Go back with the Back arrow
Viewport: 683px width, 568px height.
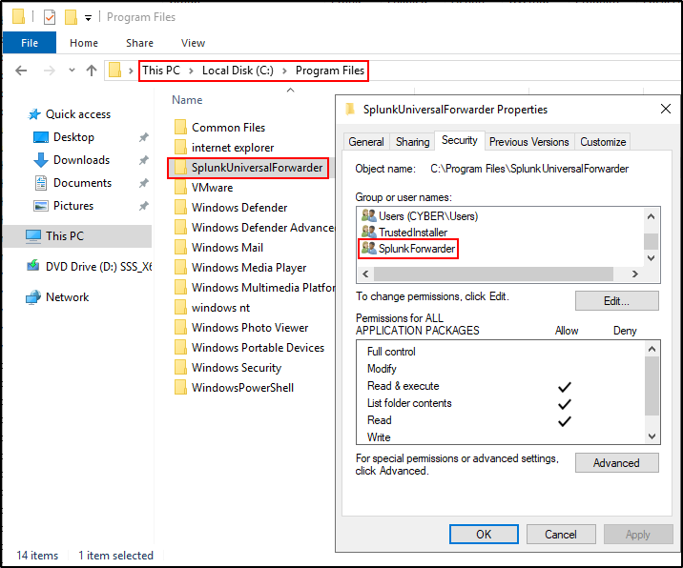(x=21, y=71)
